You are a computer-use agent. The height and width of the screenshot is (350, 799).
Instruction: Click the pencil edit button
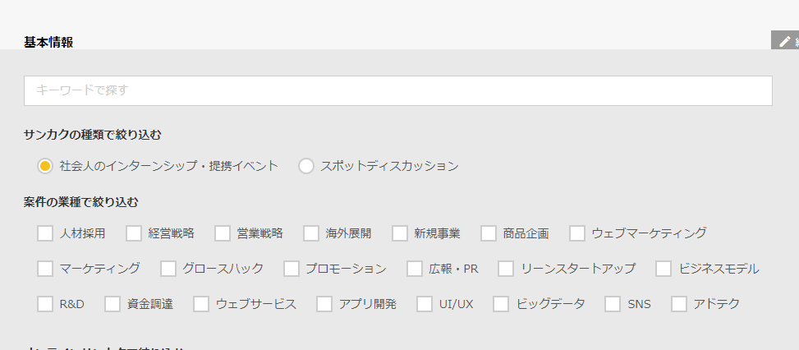point(785,40)
